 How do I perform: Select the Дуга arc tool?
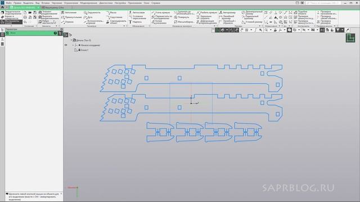tap(88, 17)
